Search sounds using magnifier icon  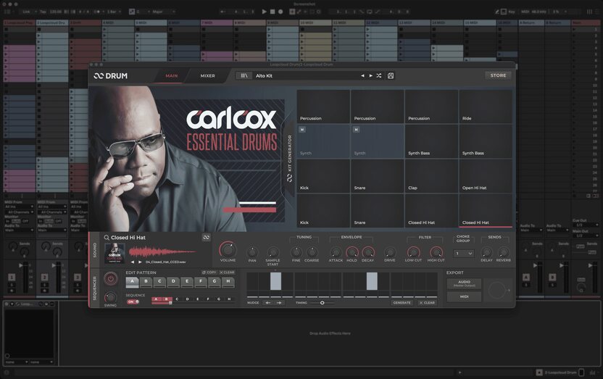pyautogui.click(x=107, y=238)
